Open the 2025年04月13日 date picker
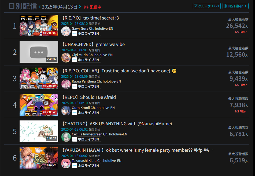255x176 pixels. tap(60, 7)
